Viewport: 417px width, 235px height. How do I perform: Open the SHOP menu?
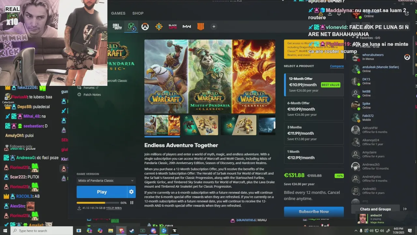click(x=138, y=13)
